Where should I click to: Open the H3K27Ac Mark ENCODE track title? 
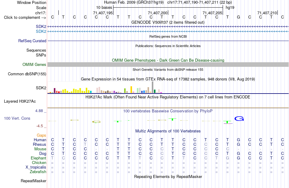[x=168, y=97]
